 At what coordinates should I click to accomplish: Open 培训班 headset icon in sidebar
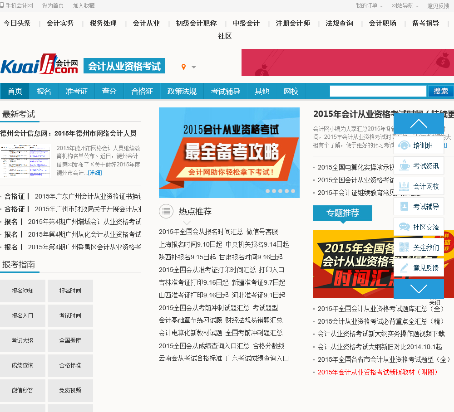[404, 145]
